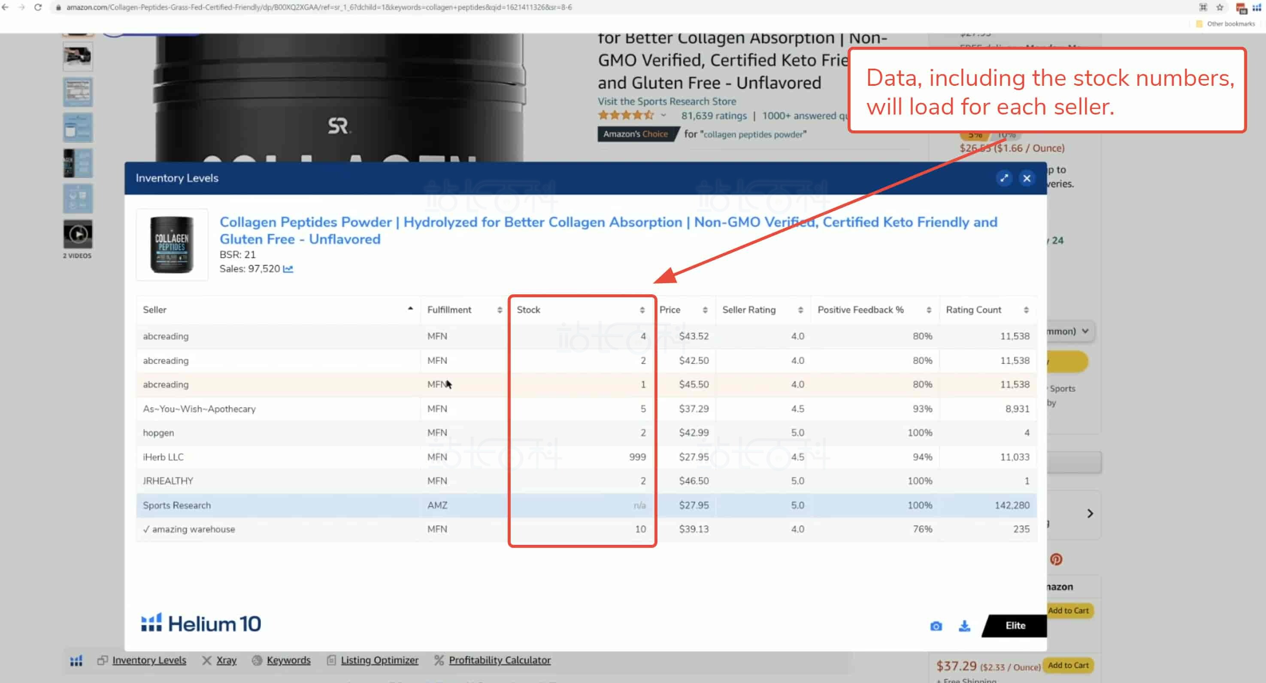The image size is (1266, 683).
Task: Open the Profitability Calculator
Action: tap(500, 660)
